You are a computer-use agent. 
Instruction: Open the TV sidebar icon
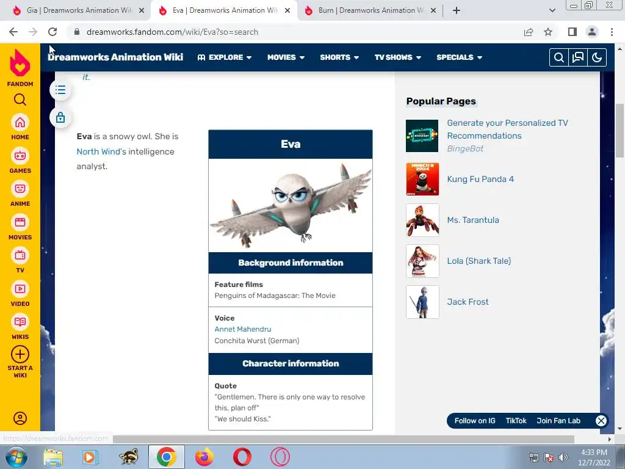tap(20, 256)
